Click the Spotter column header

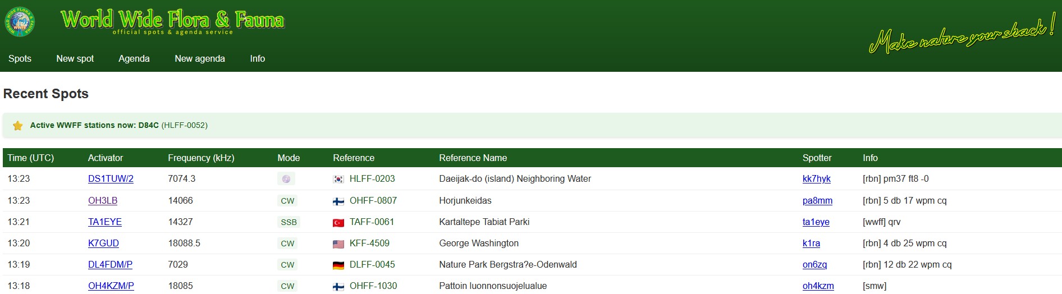pos(817,158)
